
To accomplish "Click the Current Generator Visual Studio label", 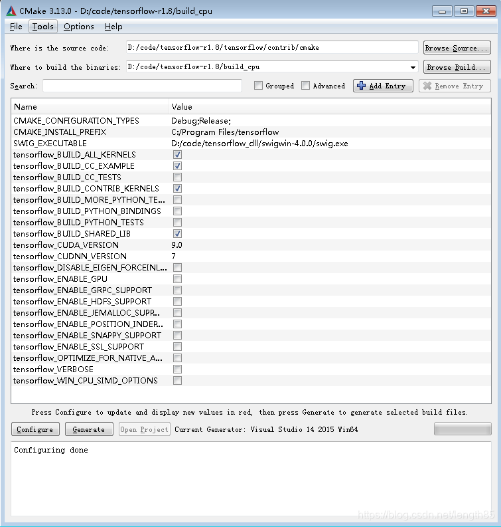I will tap(266, 429).
